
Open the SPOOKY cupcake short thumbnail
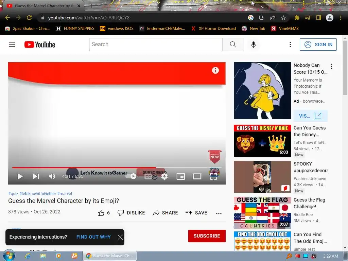tap(262, 177)
